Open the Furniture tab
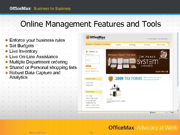180x135 pixels. point(147,45)
